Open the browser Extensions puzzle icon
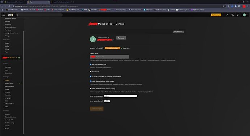 (x=239, y=6)
